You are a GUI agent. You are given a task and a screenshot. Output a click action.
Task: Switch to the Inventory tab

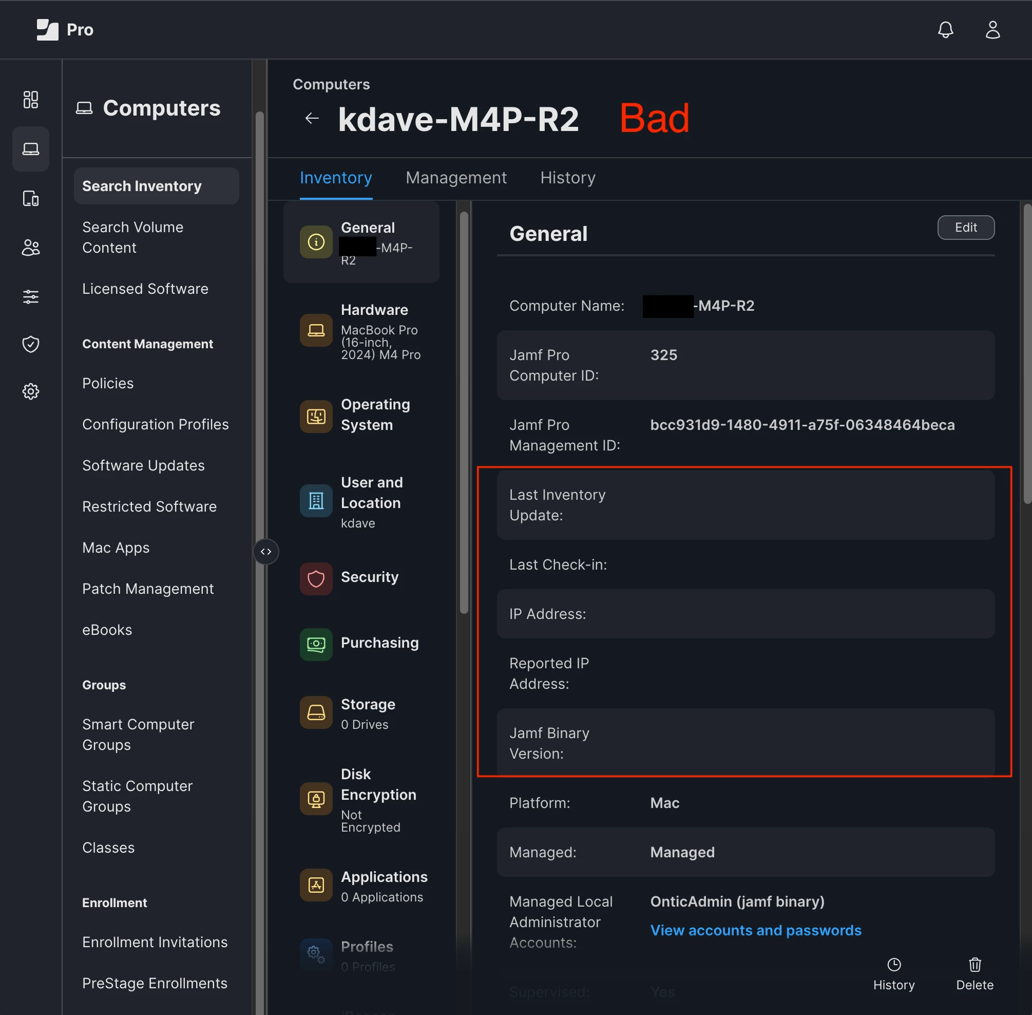(x=336, y=178)
